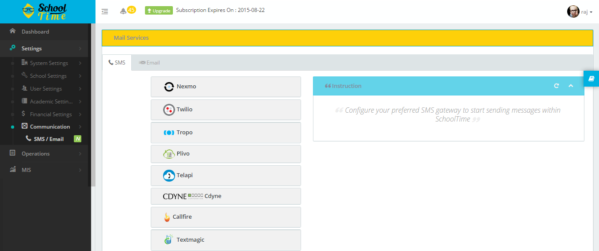This screenshot has height=251, width=599.
Task: Open the SMS / Email sidebar item
Action: 49,139
